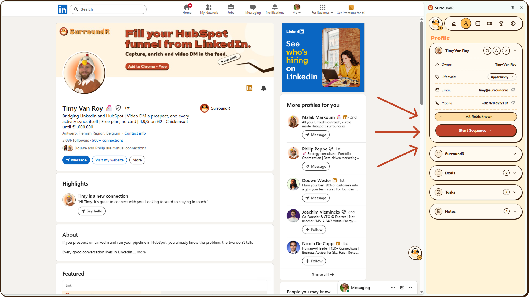Open the SurroundR trophy tab

502,24
